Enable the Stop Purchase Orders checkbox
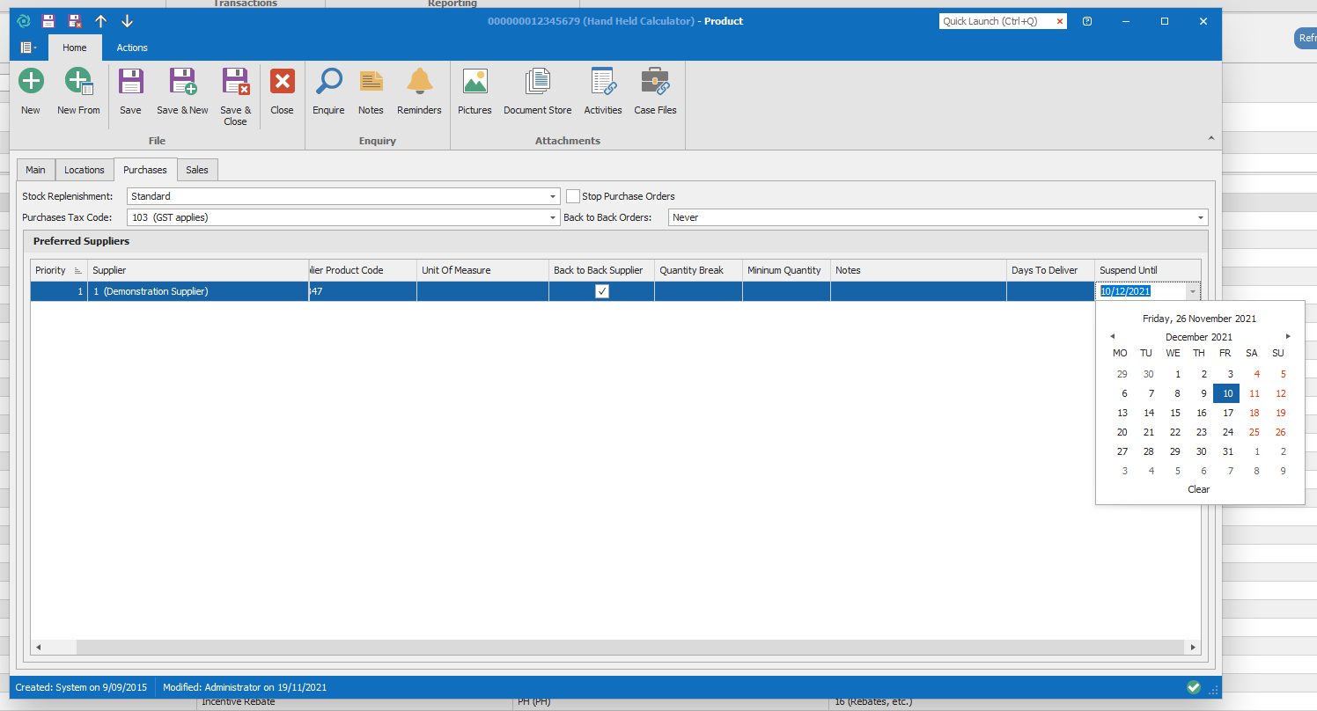 point(573,196)
